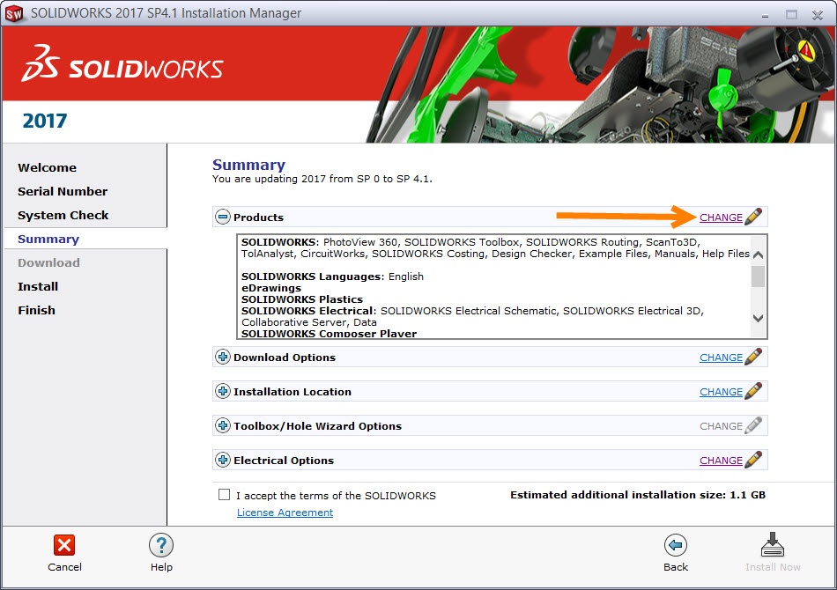Click pencil icon beside Installation Location CHANGE
The image size is (837, 590).
pos(753,392)
